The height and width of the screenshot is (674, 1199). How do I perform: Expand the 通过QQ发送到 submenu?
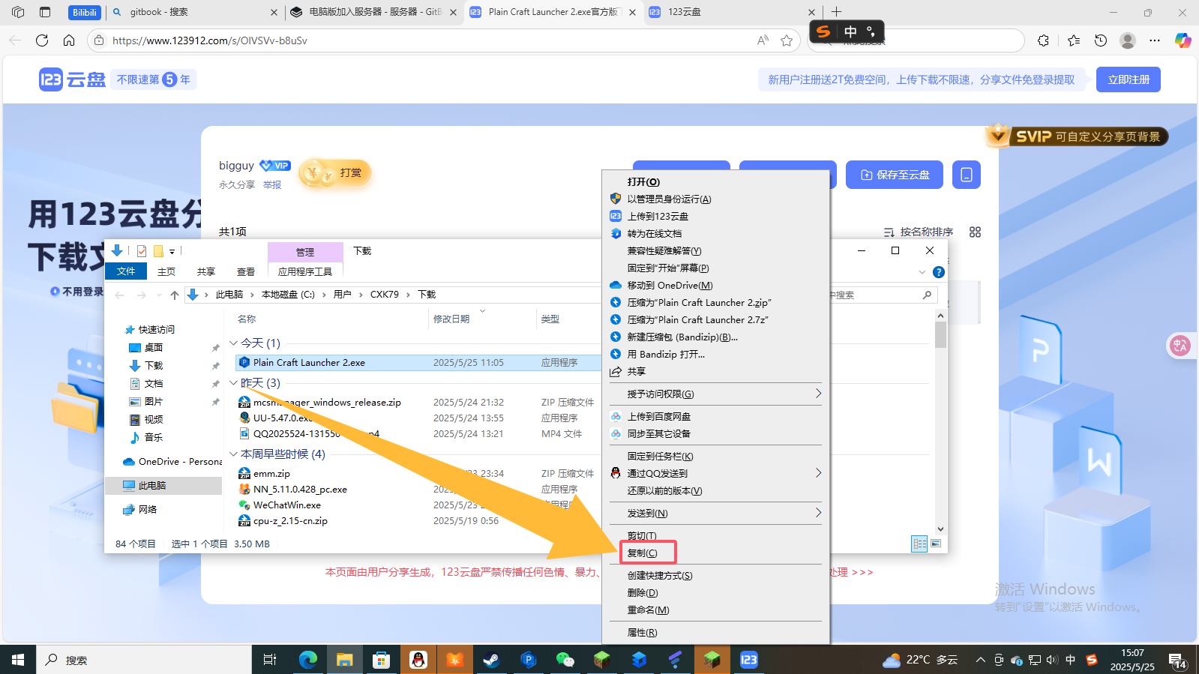tap(818, 473)
